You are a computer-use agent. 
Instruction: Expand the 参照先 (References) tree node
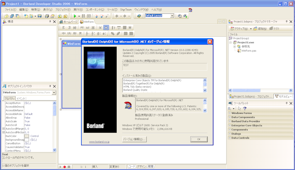(235, 46)
